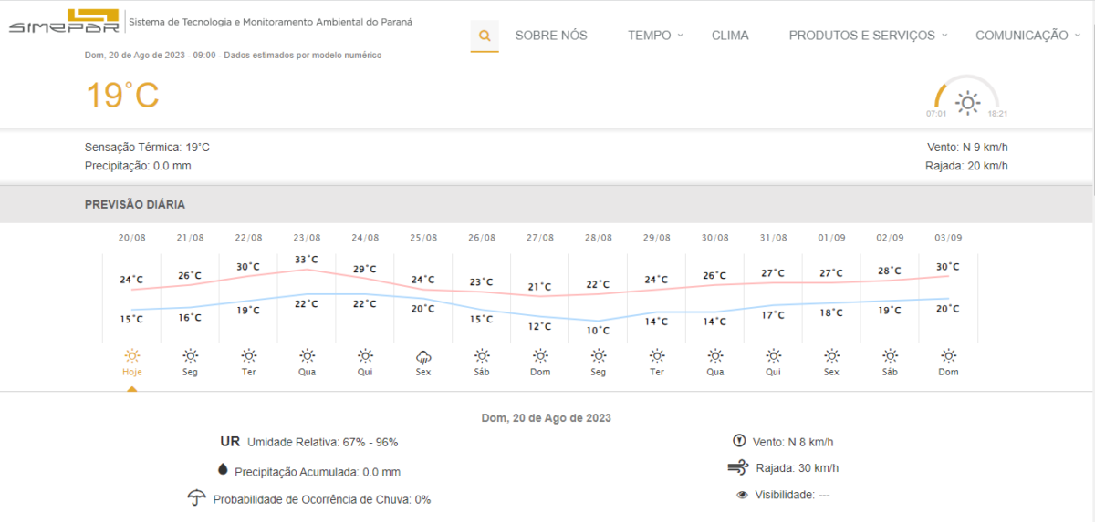Expand the PRODUTOS E SERVIÇOS dropdown
This screenshot has height=522, width=1095.
click(868, 36)
